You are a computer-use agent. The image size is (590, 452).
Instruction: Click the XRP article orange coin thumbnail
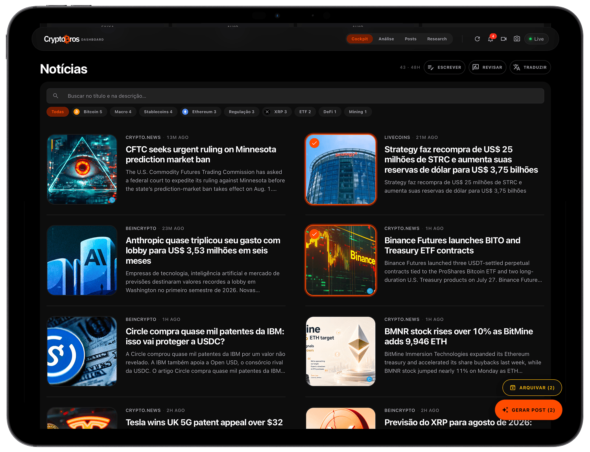[341, 418]
